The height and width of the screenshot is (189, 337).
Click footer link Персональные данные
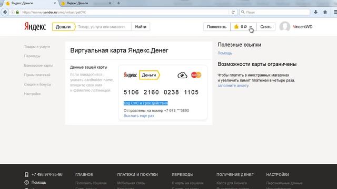[x=284, y=183]
